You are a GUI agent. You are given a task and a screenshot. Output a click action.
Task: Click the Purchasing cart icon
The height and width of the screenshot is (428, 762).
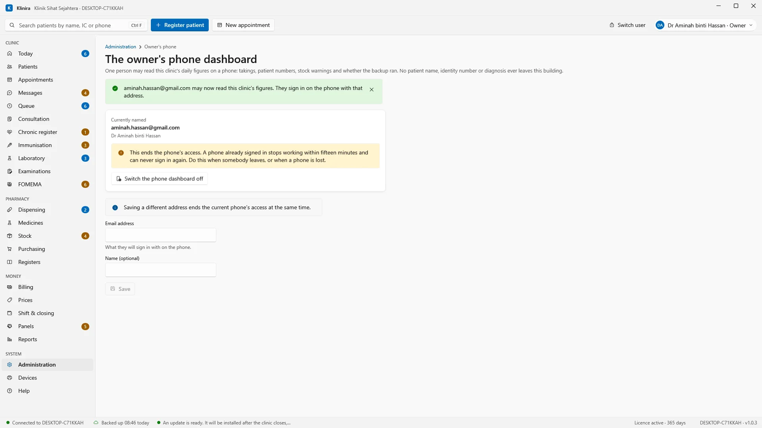[10, 249]
